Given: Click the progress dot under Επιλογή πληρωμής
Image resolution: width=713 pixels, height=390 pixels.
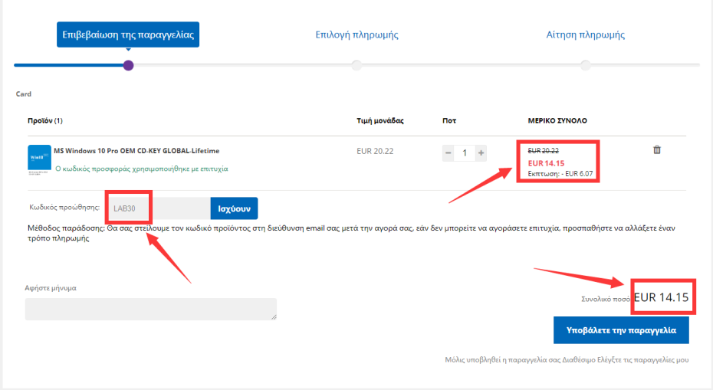Looking at the screenshot, I should click(x=356, y=65).
